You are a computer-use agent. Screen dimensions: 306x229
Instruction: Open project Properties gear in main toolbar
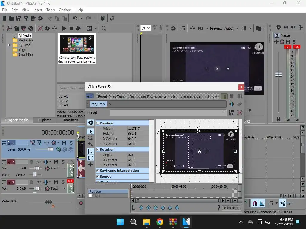coord(40,18)
